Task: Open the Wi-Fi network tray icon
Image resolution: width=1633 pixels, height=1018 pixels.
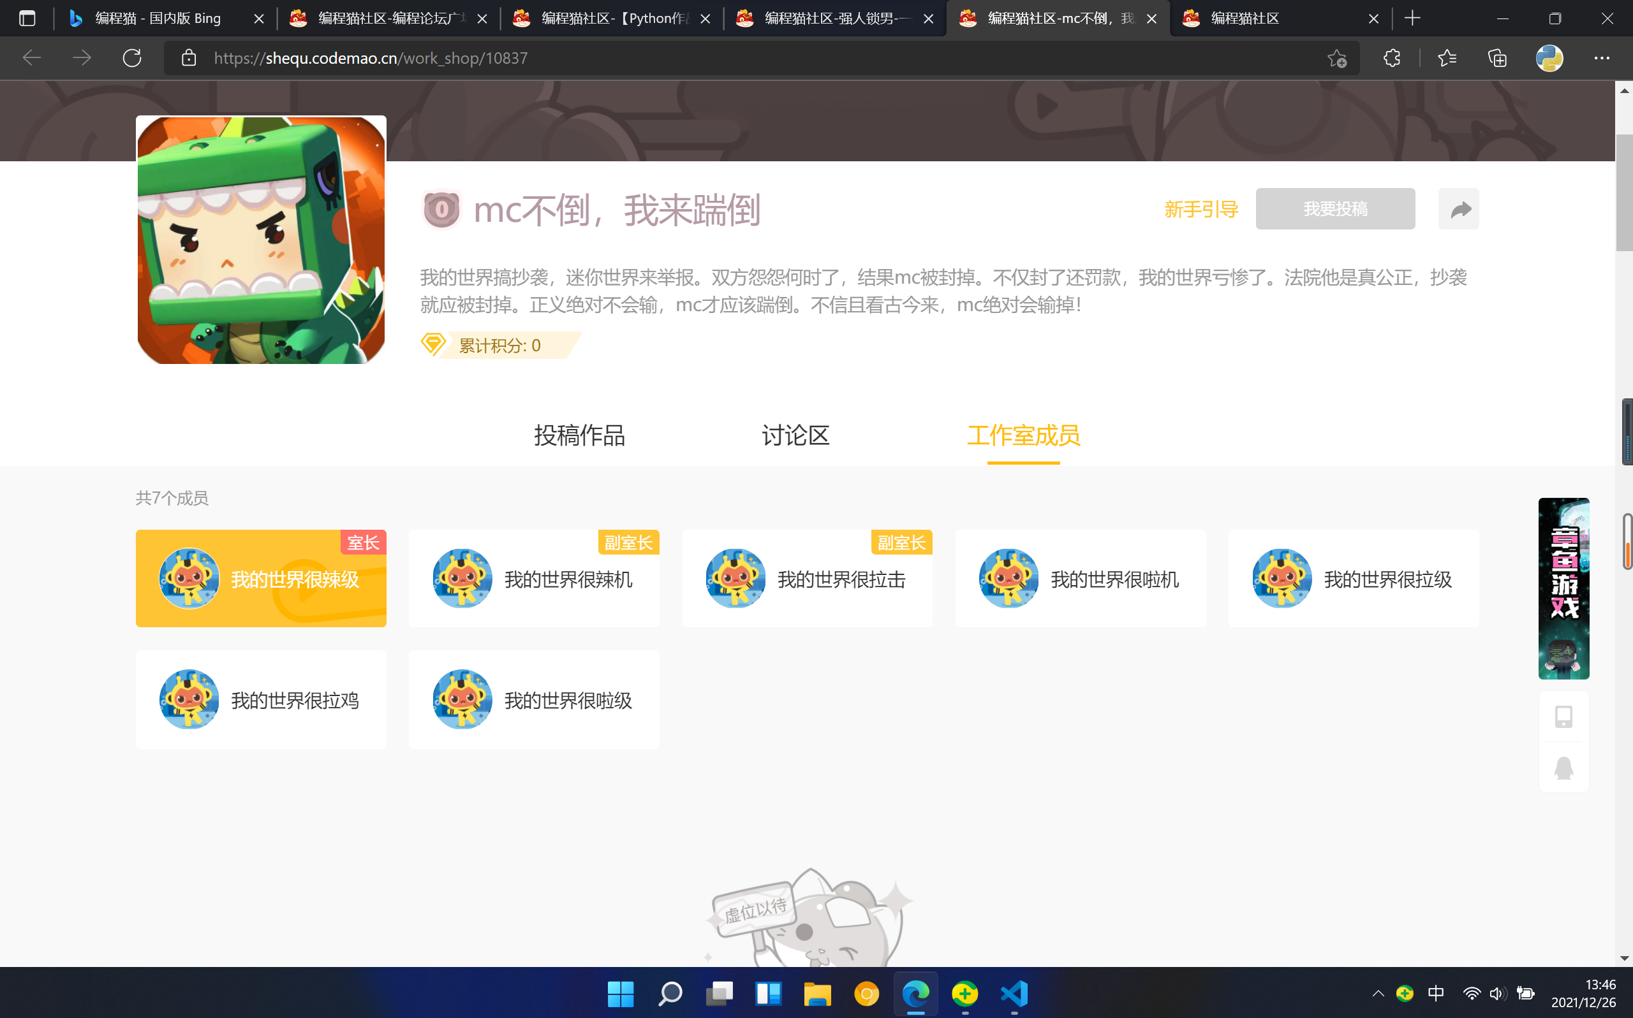Action: click(x=1472, y=993)
